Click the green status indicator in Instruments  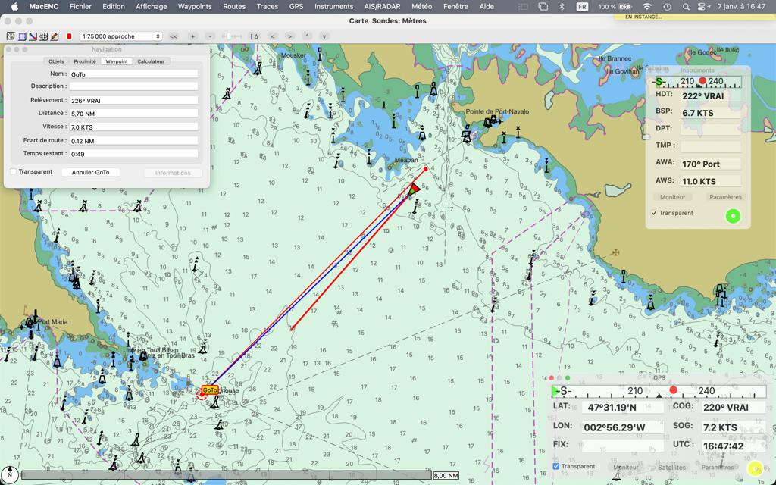tap(733, 216)
